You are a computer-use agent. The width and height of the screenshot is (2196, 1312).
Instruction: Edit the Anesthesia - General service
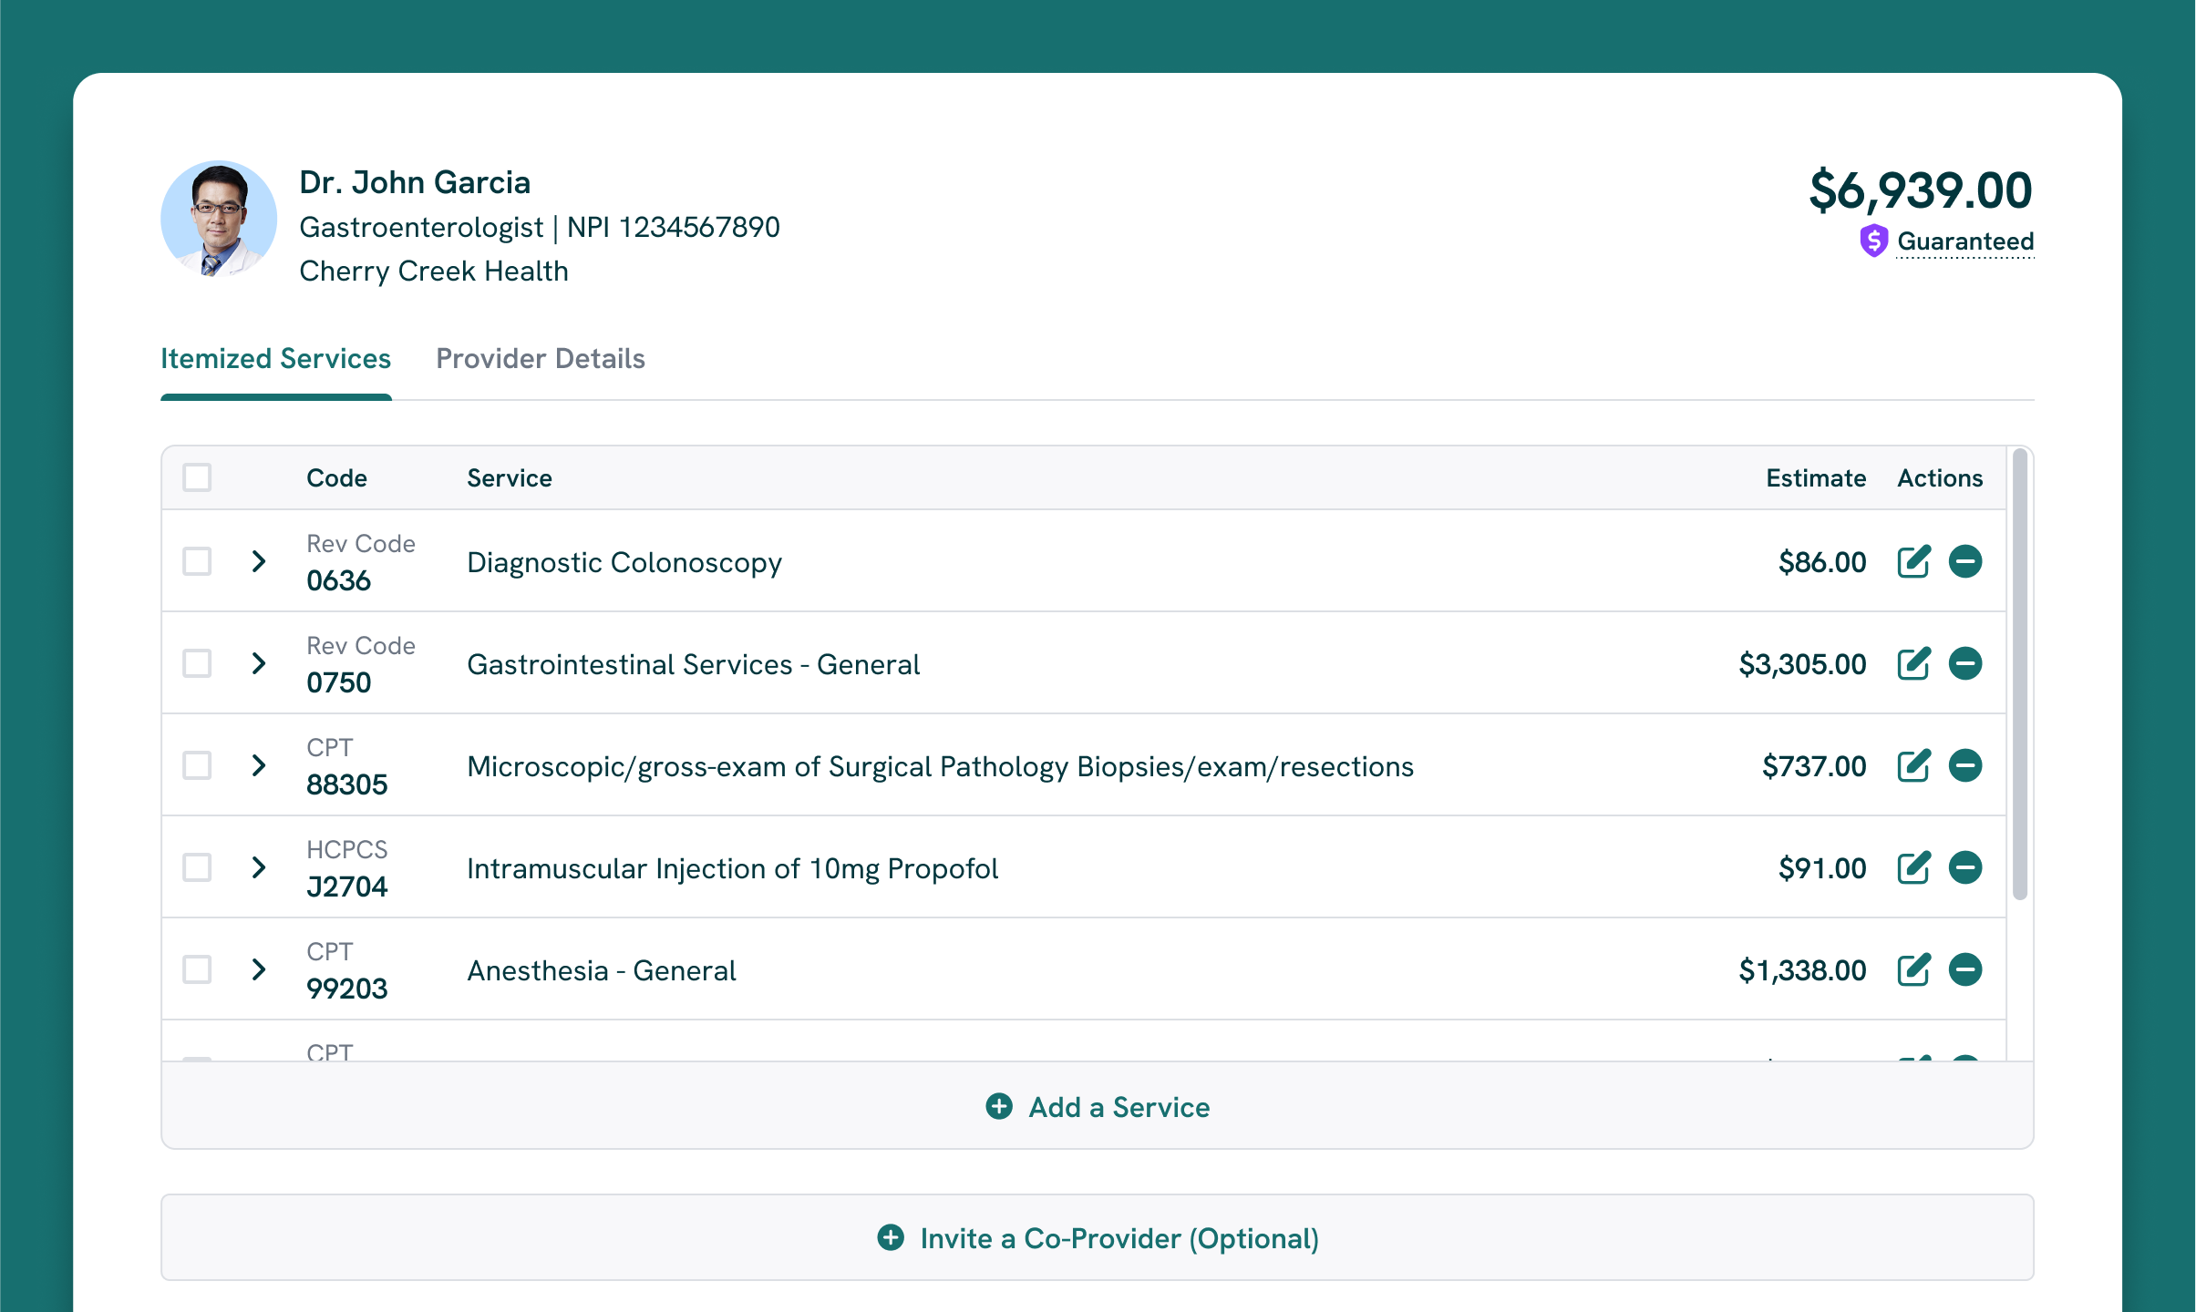1913,969
